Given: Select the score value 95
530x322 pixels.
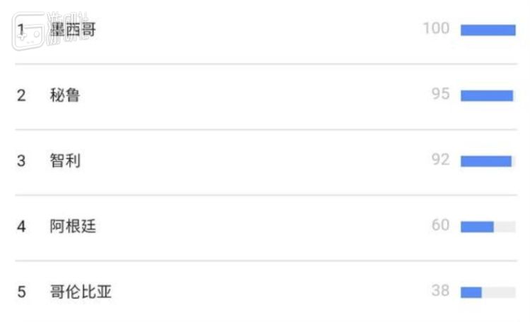Looking at the screenshot, I should [440, 95].
